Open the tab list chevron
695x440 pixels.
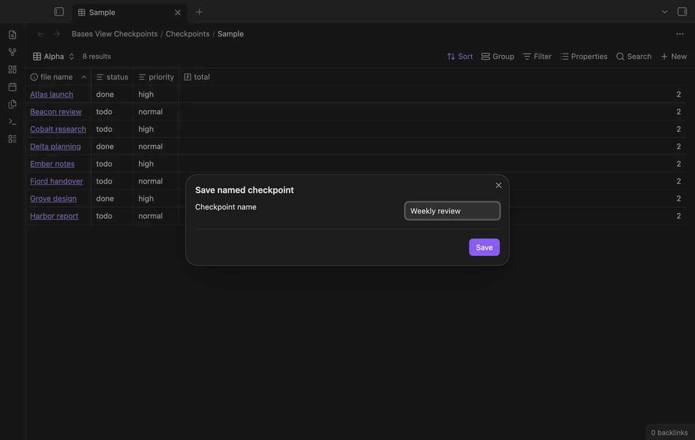coord(665,12)
